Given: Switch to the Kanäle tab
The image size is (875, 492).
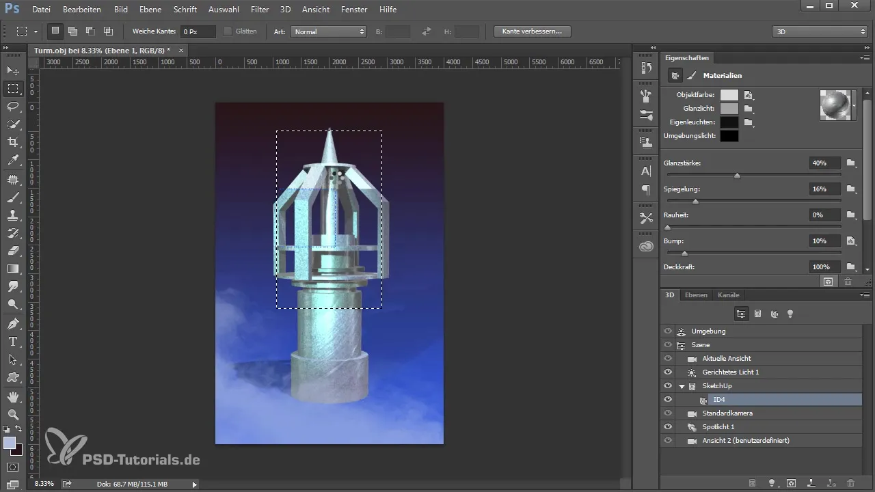Looking at the screenshot, I should tap(729, 295).
